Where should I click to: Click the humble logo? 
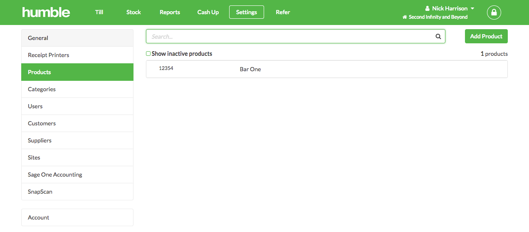click(46, 12)
